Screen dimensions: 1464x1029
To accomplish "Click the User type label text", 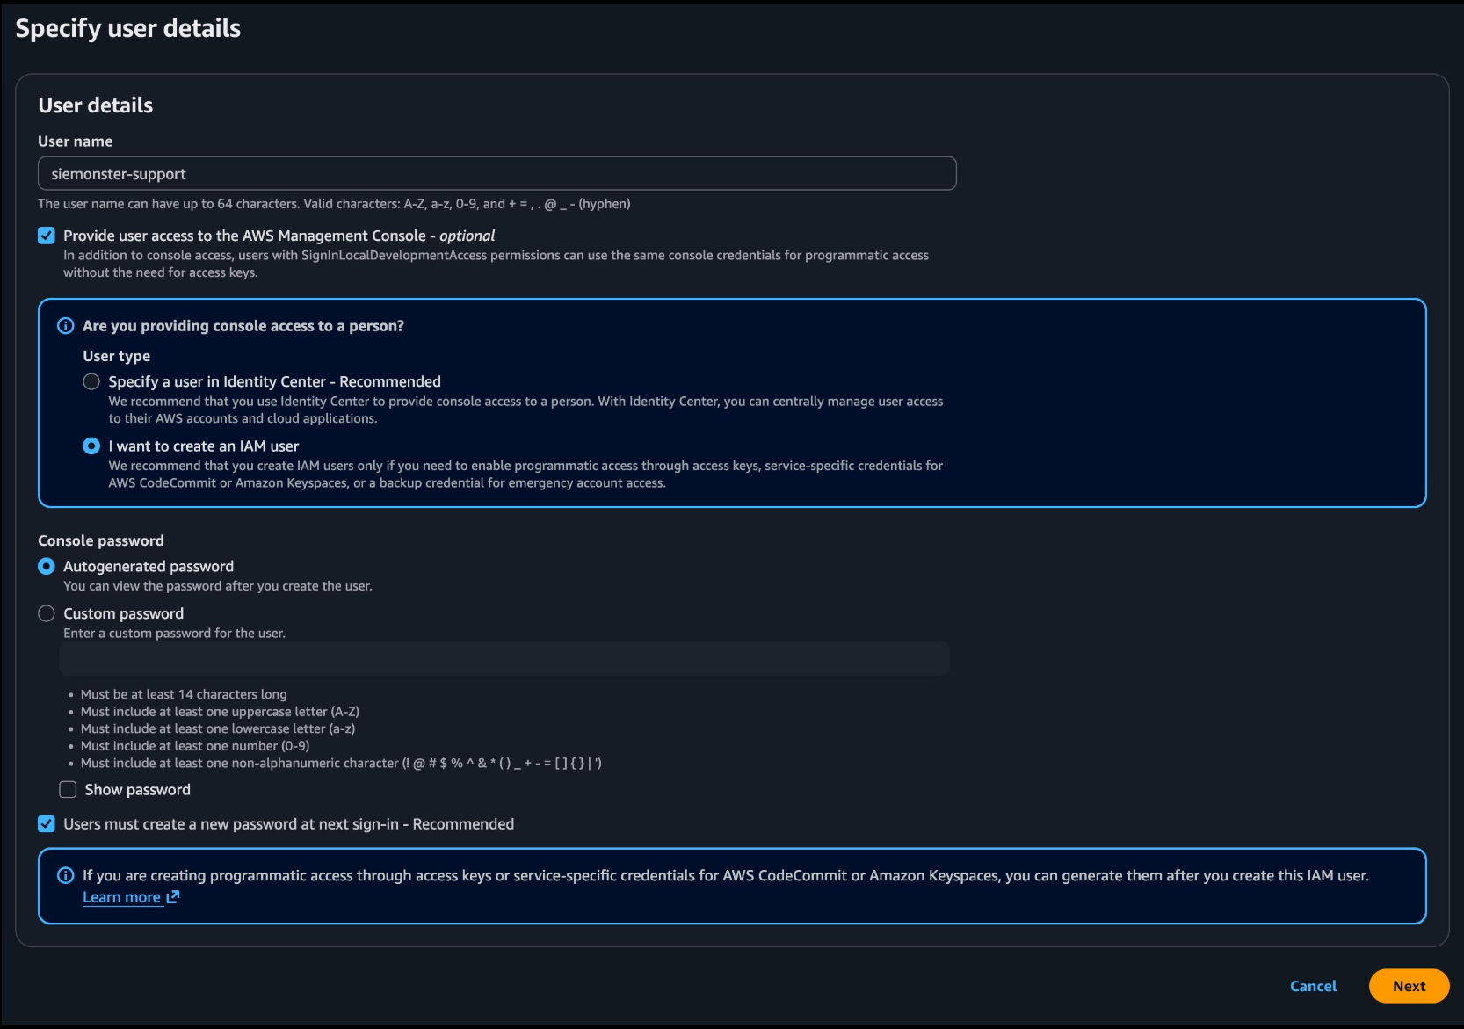I will point(117,356).
